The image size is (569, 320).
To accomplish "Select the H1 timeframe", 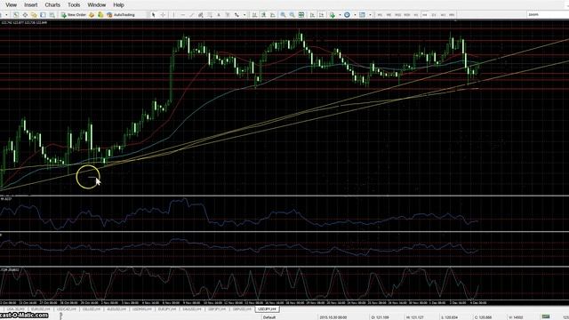I will click(416, 15).
